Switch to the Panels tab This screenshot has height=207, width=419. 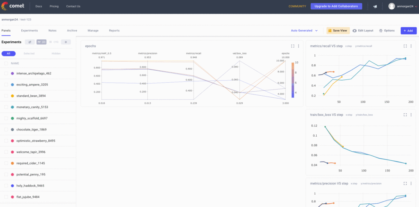[6, 31]
